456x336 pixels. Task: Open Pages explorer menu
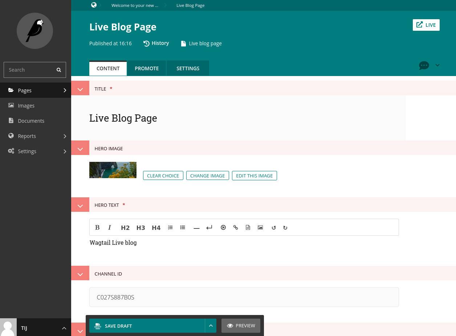(x=36, y=90)
